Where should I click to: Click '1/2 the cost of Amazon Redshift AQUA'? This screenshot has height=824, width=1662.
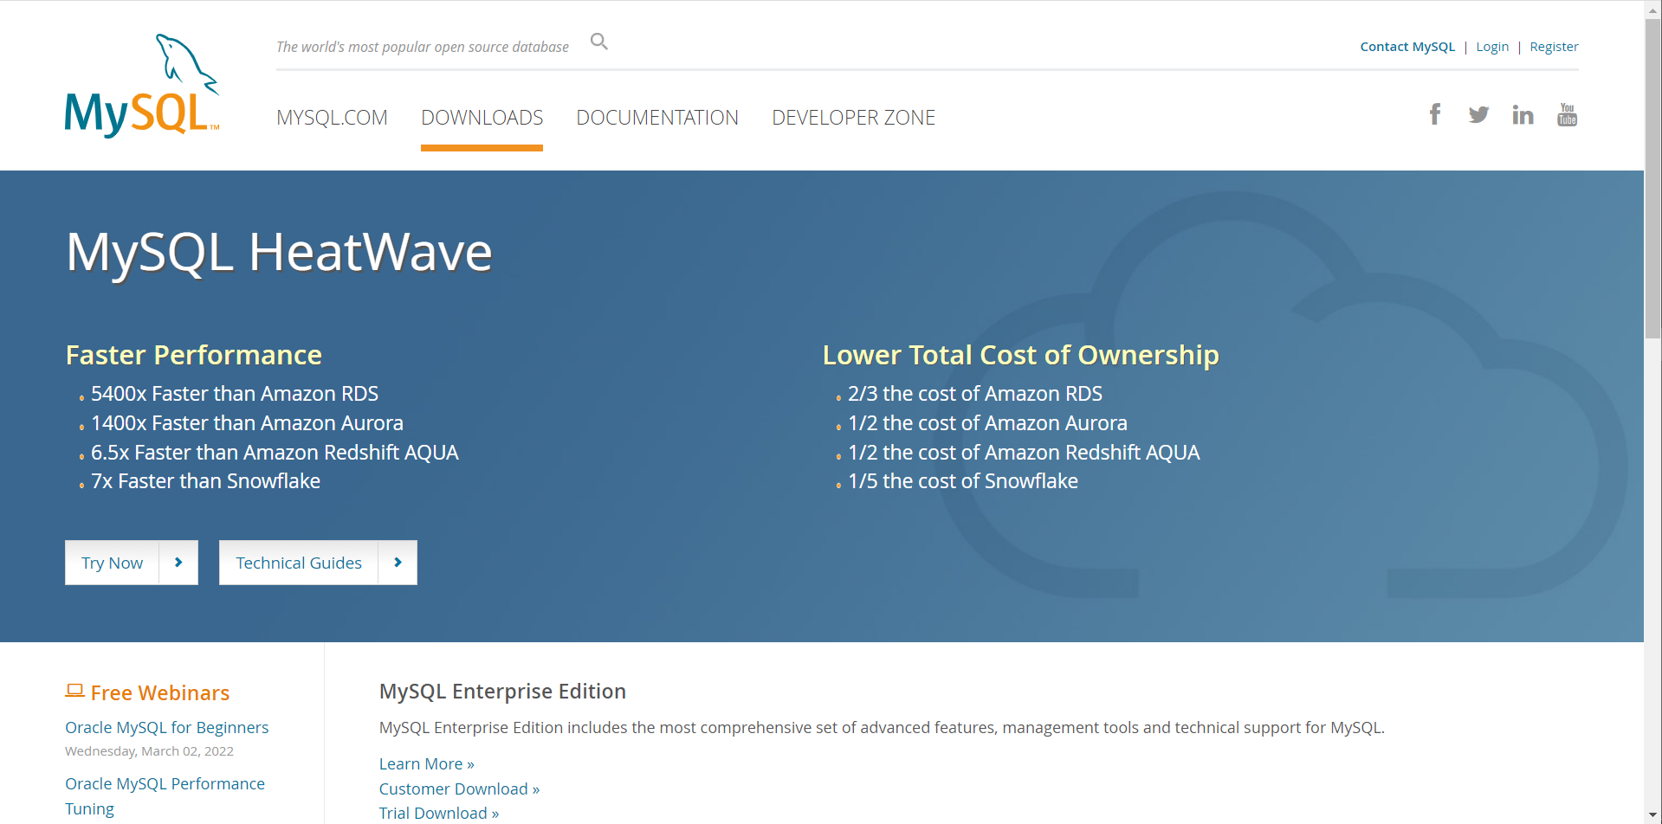click(1024, 453)
